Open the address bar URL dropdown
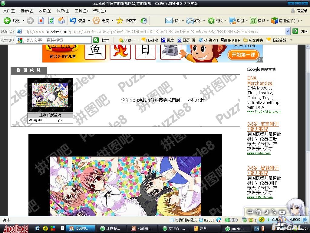310x233 pixels. pyautogui.click(x=288, y=31)
